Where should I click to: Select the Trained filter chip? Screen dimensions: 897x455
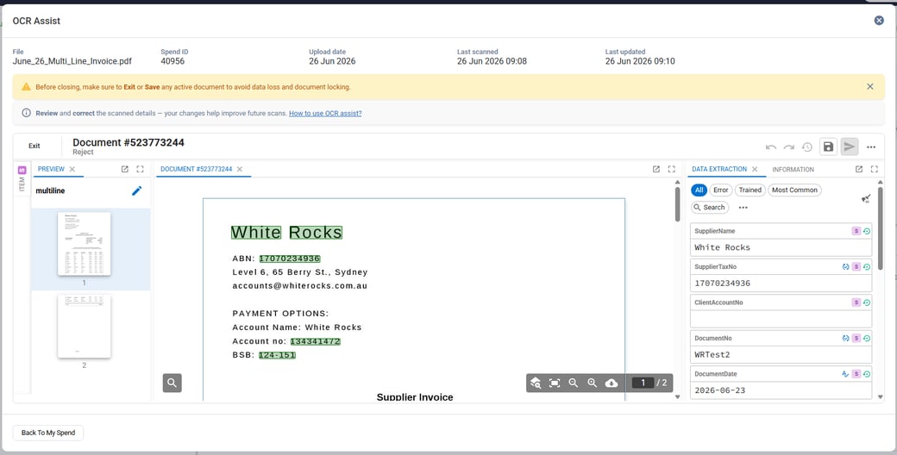point(750,190)
